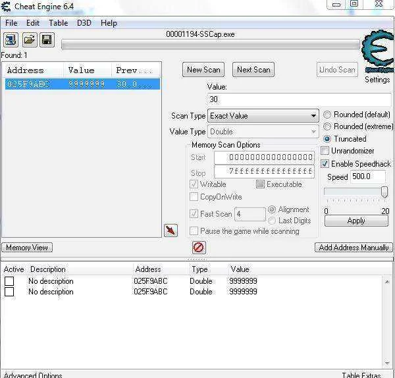Click the Fast Scan alignment value field

(250, 214)
